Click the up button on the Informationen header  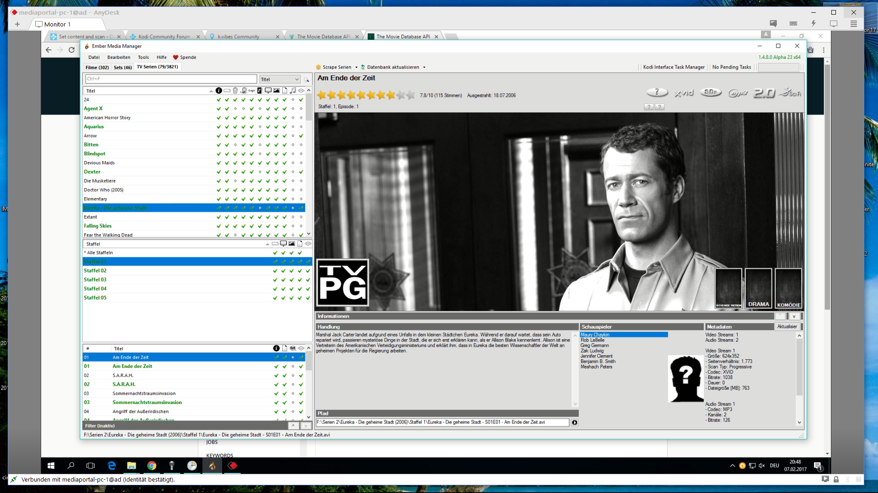780,316
